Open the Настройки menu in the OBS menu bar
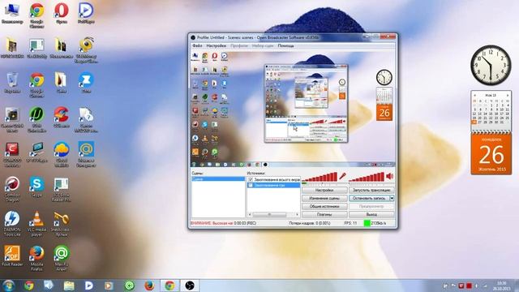Viewport: 519px width, 292px height. (x=217, y=45)
